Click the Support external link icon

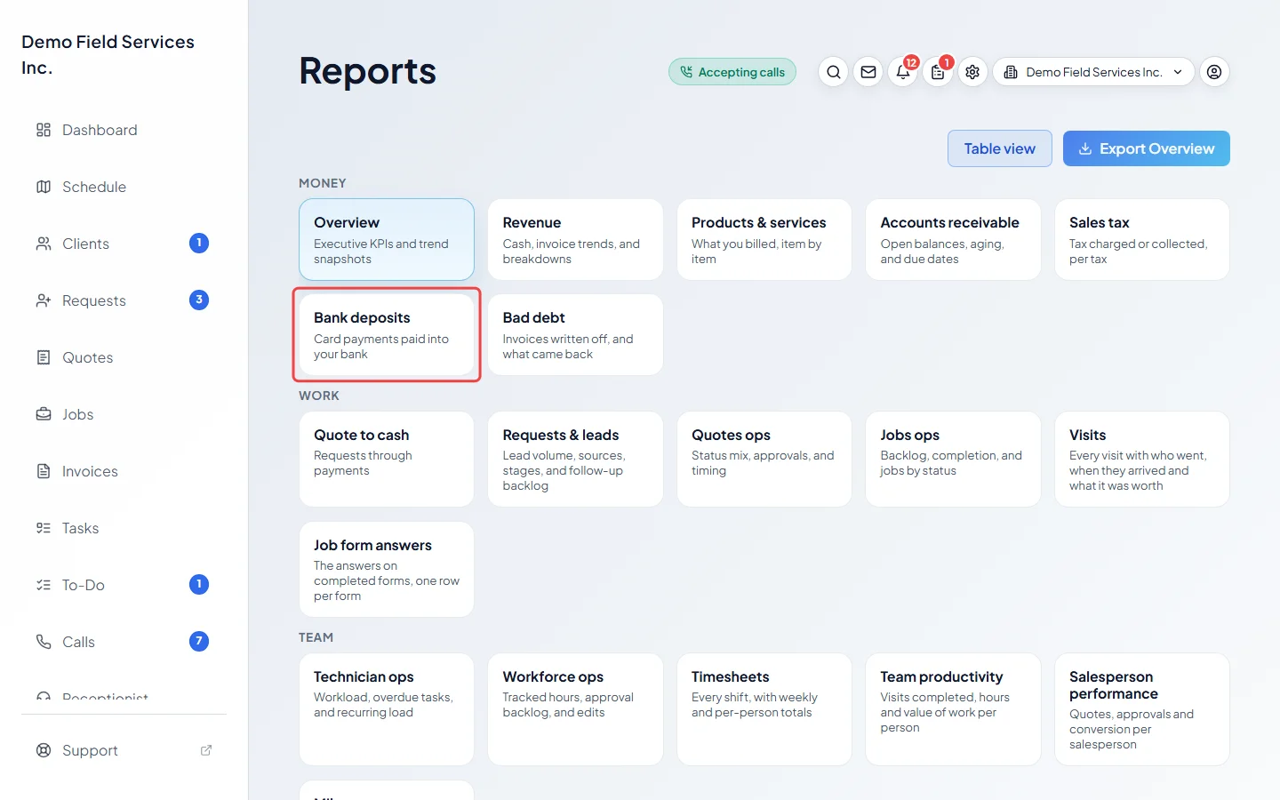point(206,750)
